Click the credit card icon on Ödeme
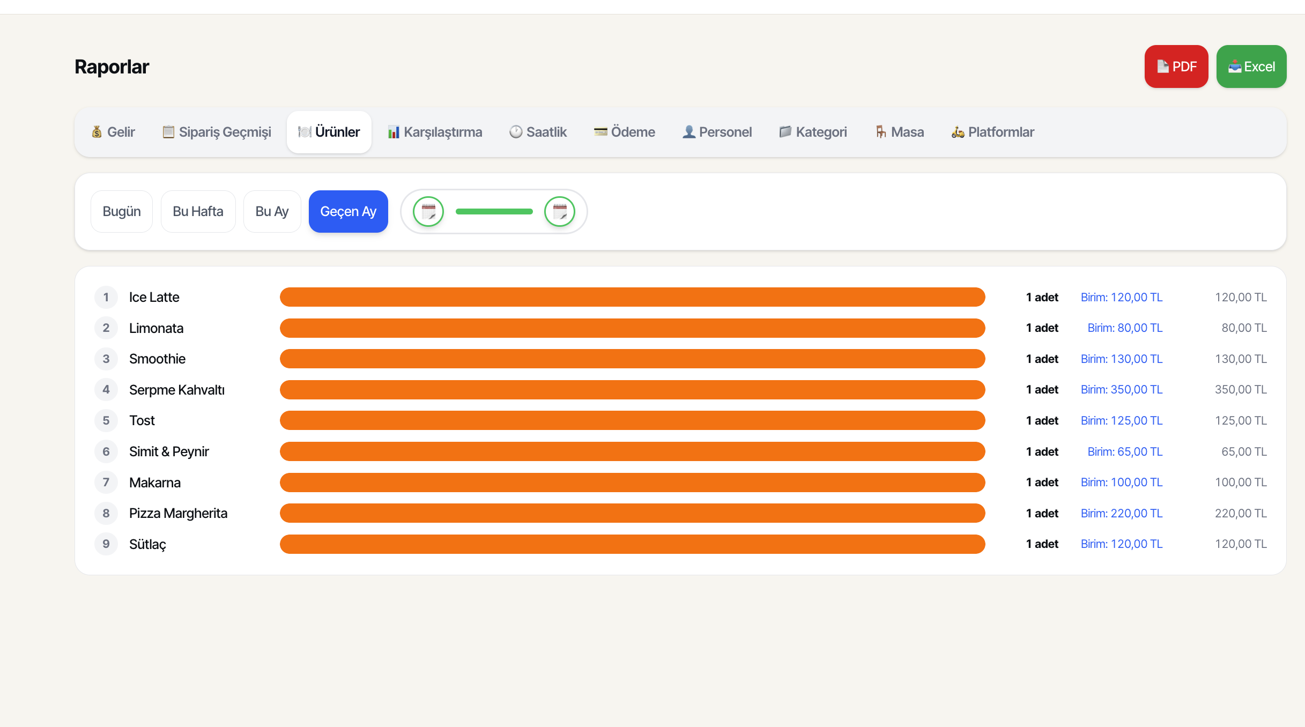 pos(600,131)
